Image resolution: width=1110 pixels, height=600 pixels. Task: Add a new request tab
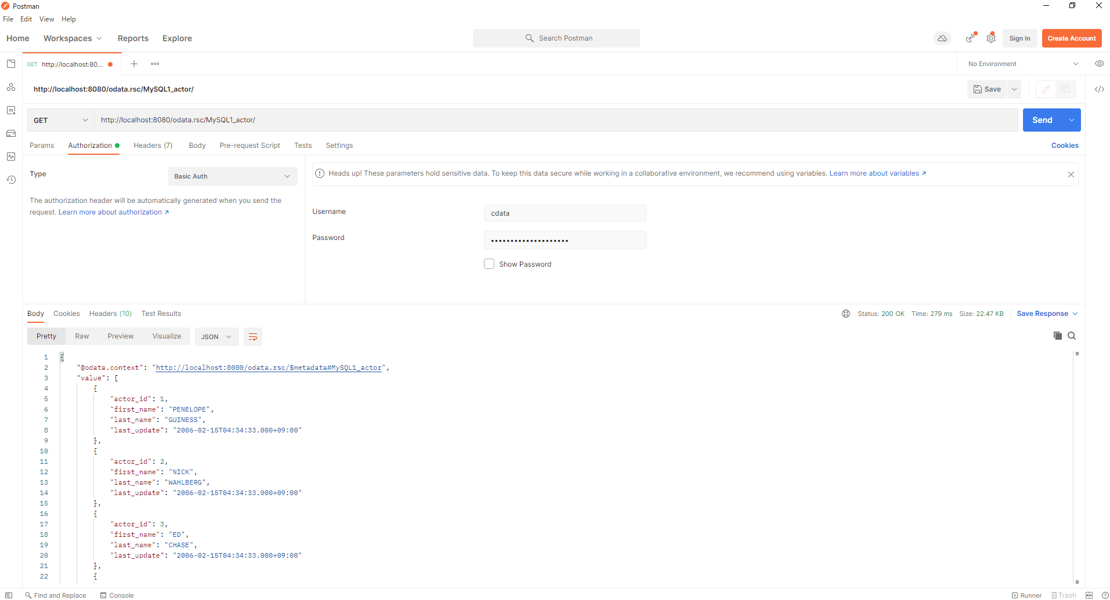(x=134, y=64)
